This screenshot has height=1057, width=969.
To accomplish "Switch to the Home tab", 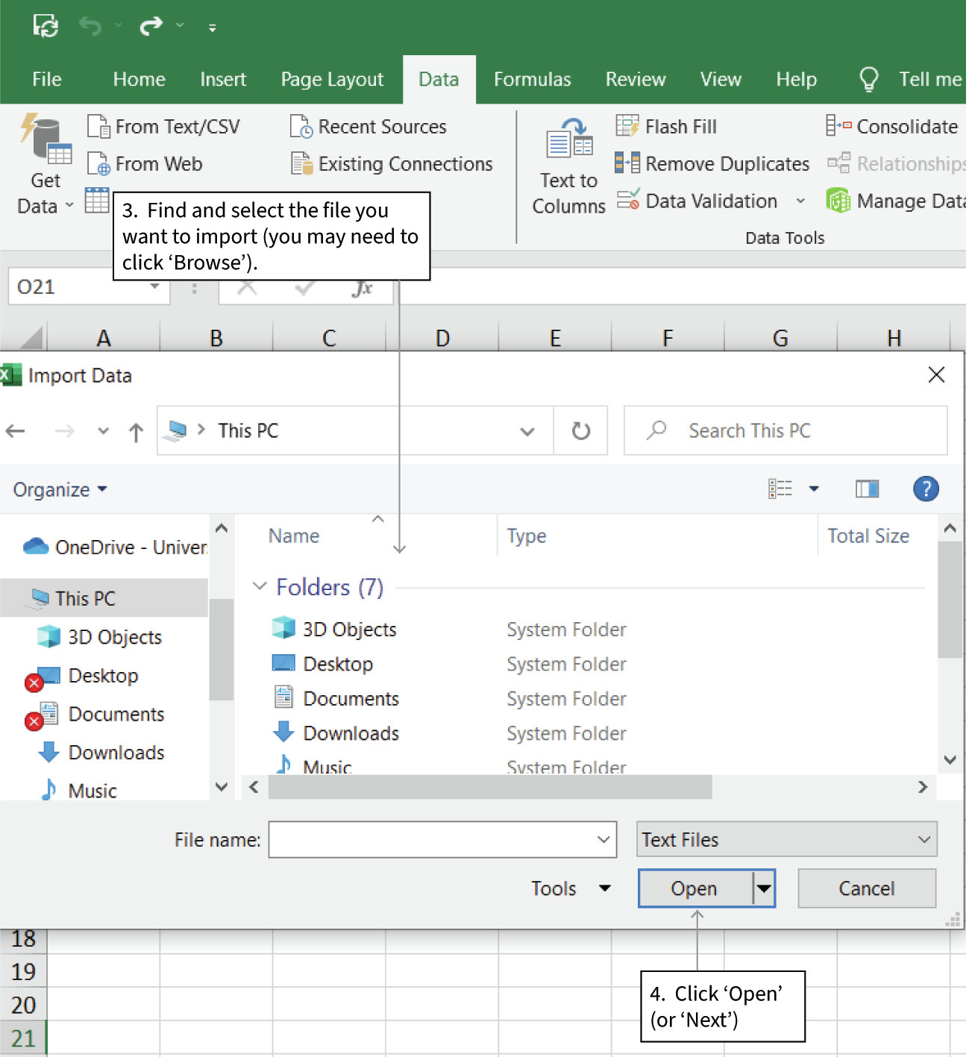I will click(x=139, y=79).
